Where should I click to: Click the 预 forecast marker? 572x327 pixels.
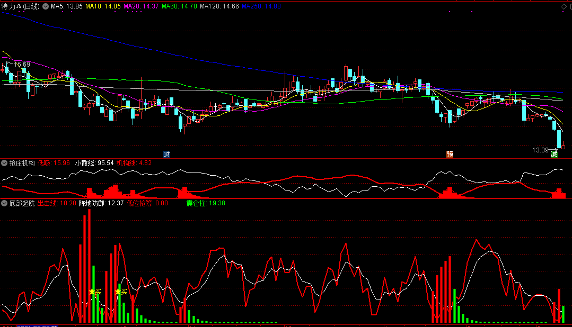[450, 155]
